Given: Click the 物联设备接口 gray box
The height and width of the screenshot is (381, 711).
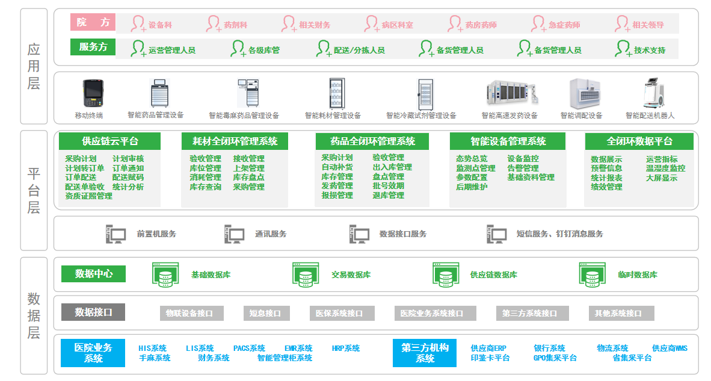Looking at the screenshot, I should pos(192,314).
